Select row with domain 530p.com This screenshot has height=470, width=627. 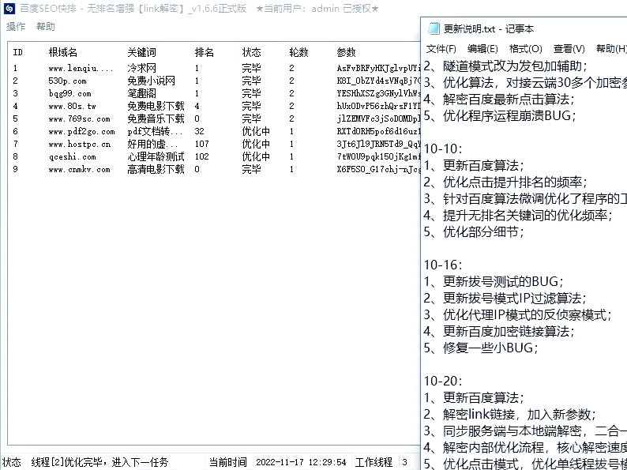pyautogui.click(x=214, y=81)
